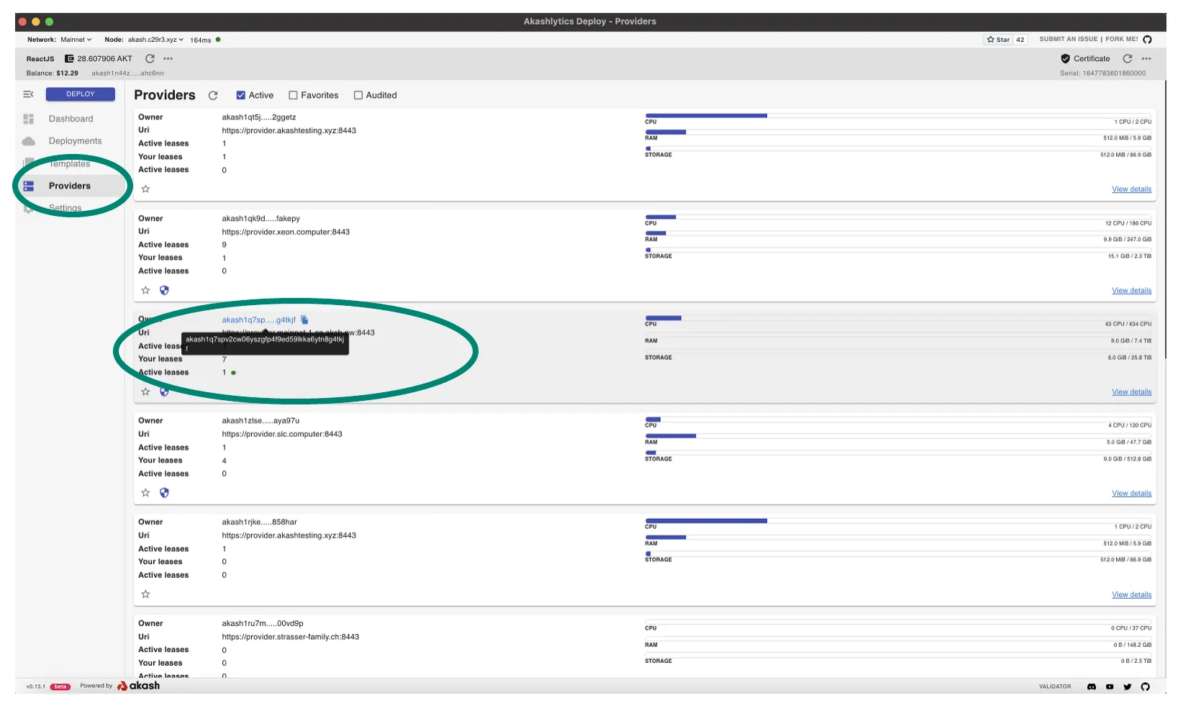Refresh the wallet balance icon
This screenshot has height=711, width=1178.
pos(150,59)
